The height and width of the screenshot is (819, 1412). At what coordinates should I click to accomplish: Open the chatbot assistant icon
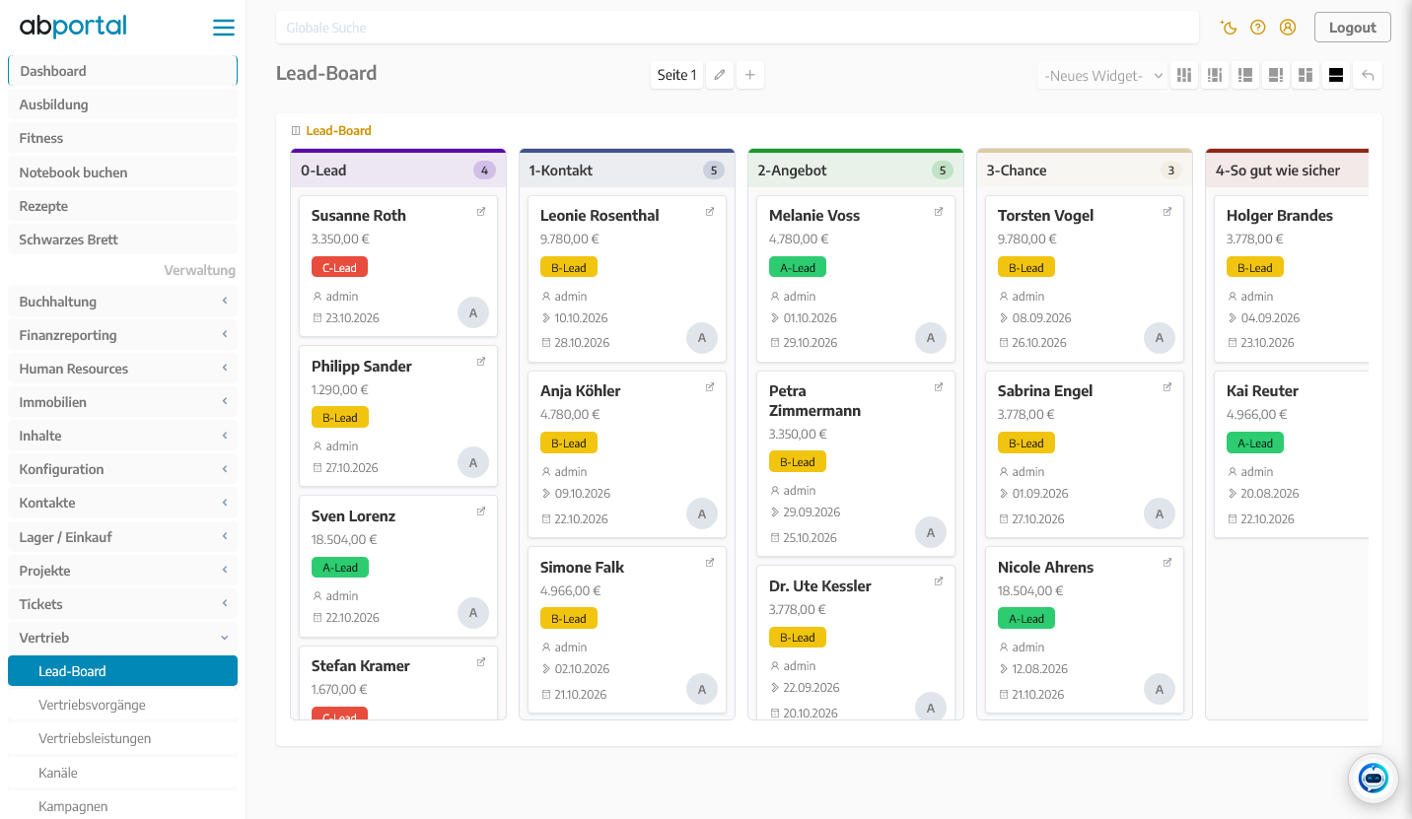[1373, 778]
